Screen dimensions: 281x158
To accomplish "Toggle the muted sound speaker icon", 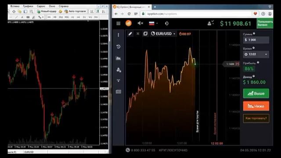I will tap(140, 23).
